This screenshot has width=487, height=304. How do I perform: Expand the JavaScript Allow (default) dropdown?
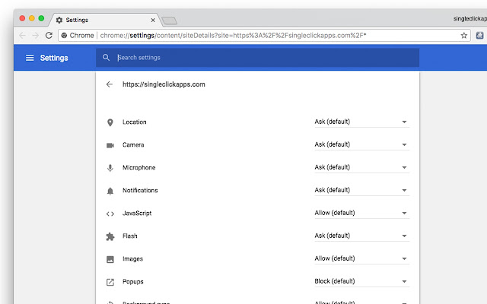pyautogui.click(x=362, y=213)
